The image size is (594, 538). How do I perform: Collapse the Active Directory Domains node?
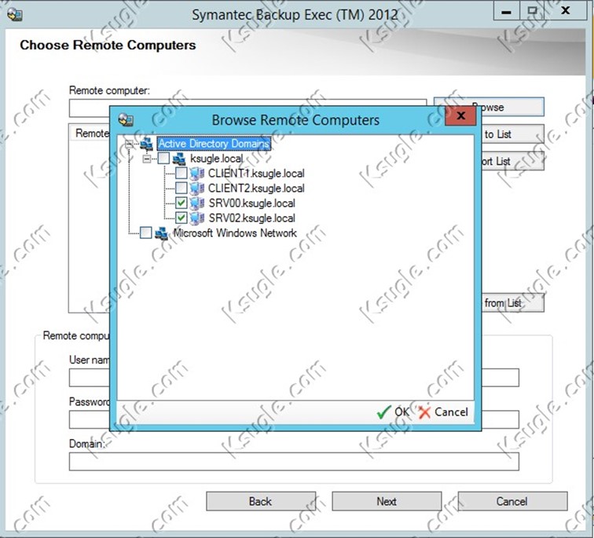coord(129,144)
